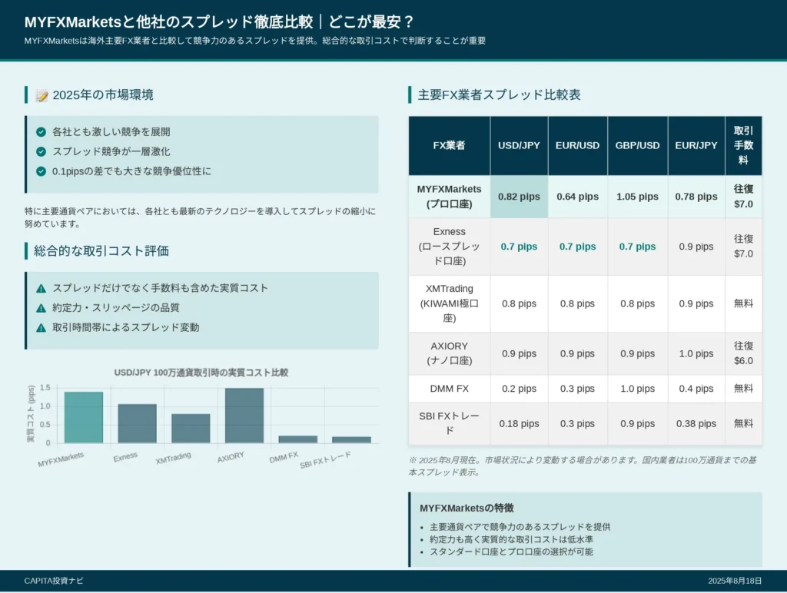This screenshot has width=787, height=593.
Task: Click the chart title USD/JPY 100万通貨取引時の実質コスト比較
Action: [201, 373]
